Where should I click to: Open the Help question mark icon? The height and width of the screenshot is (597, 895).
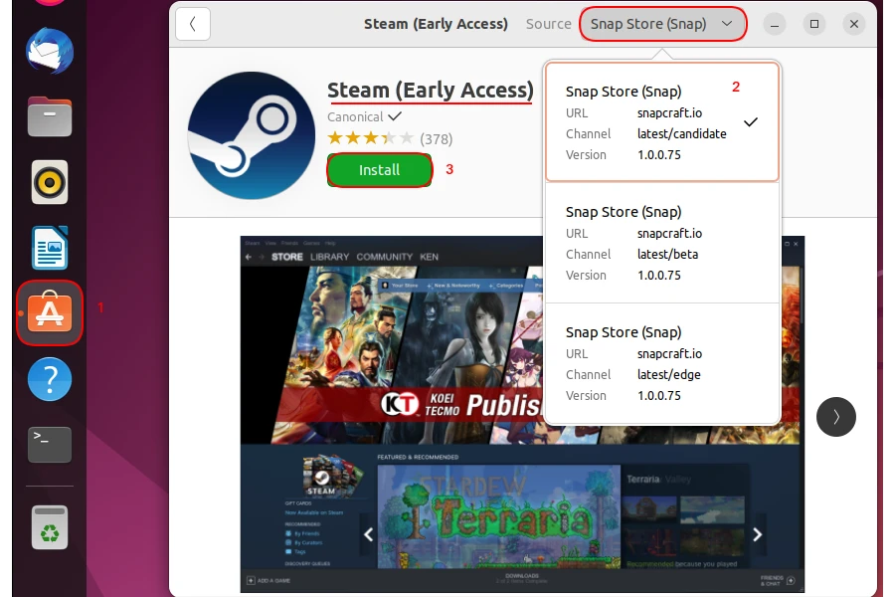point(49,379)
